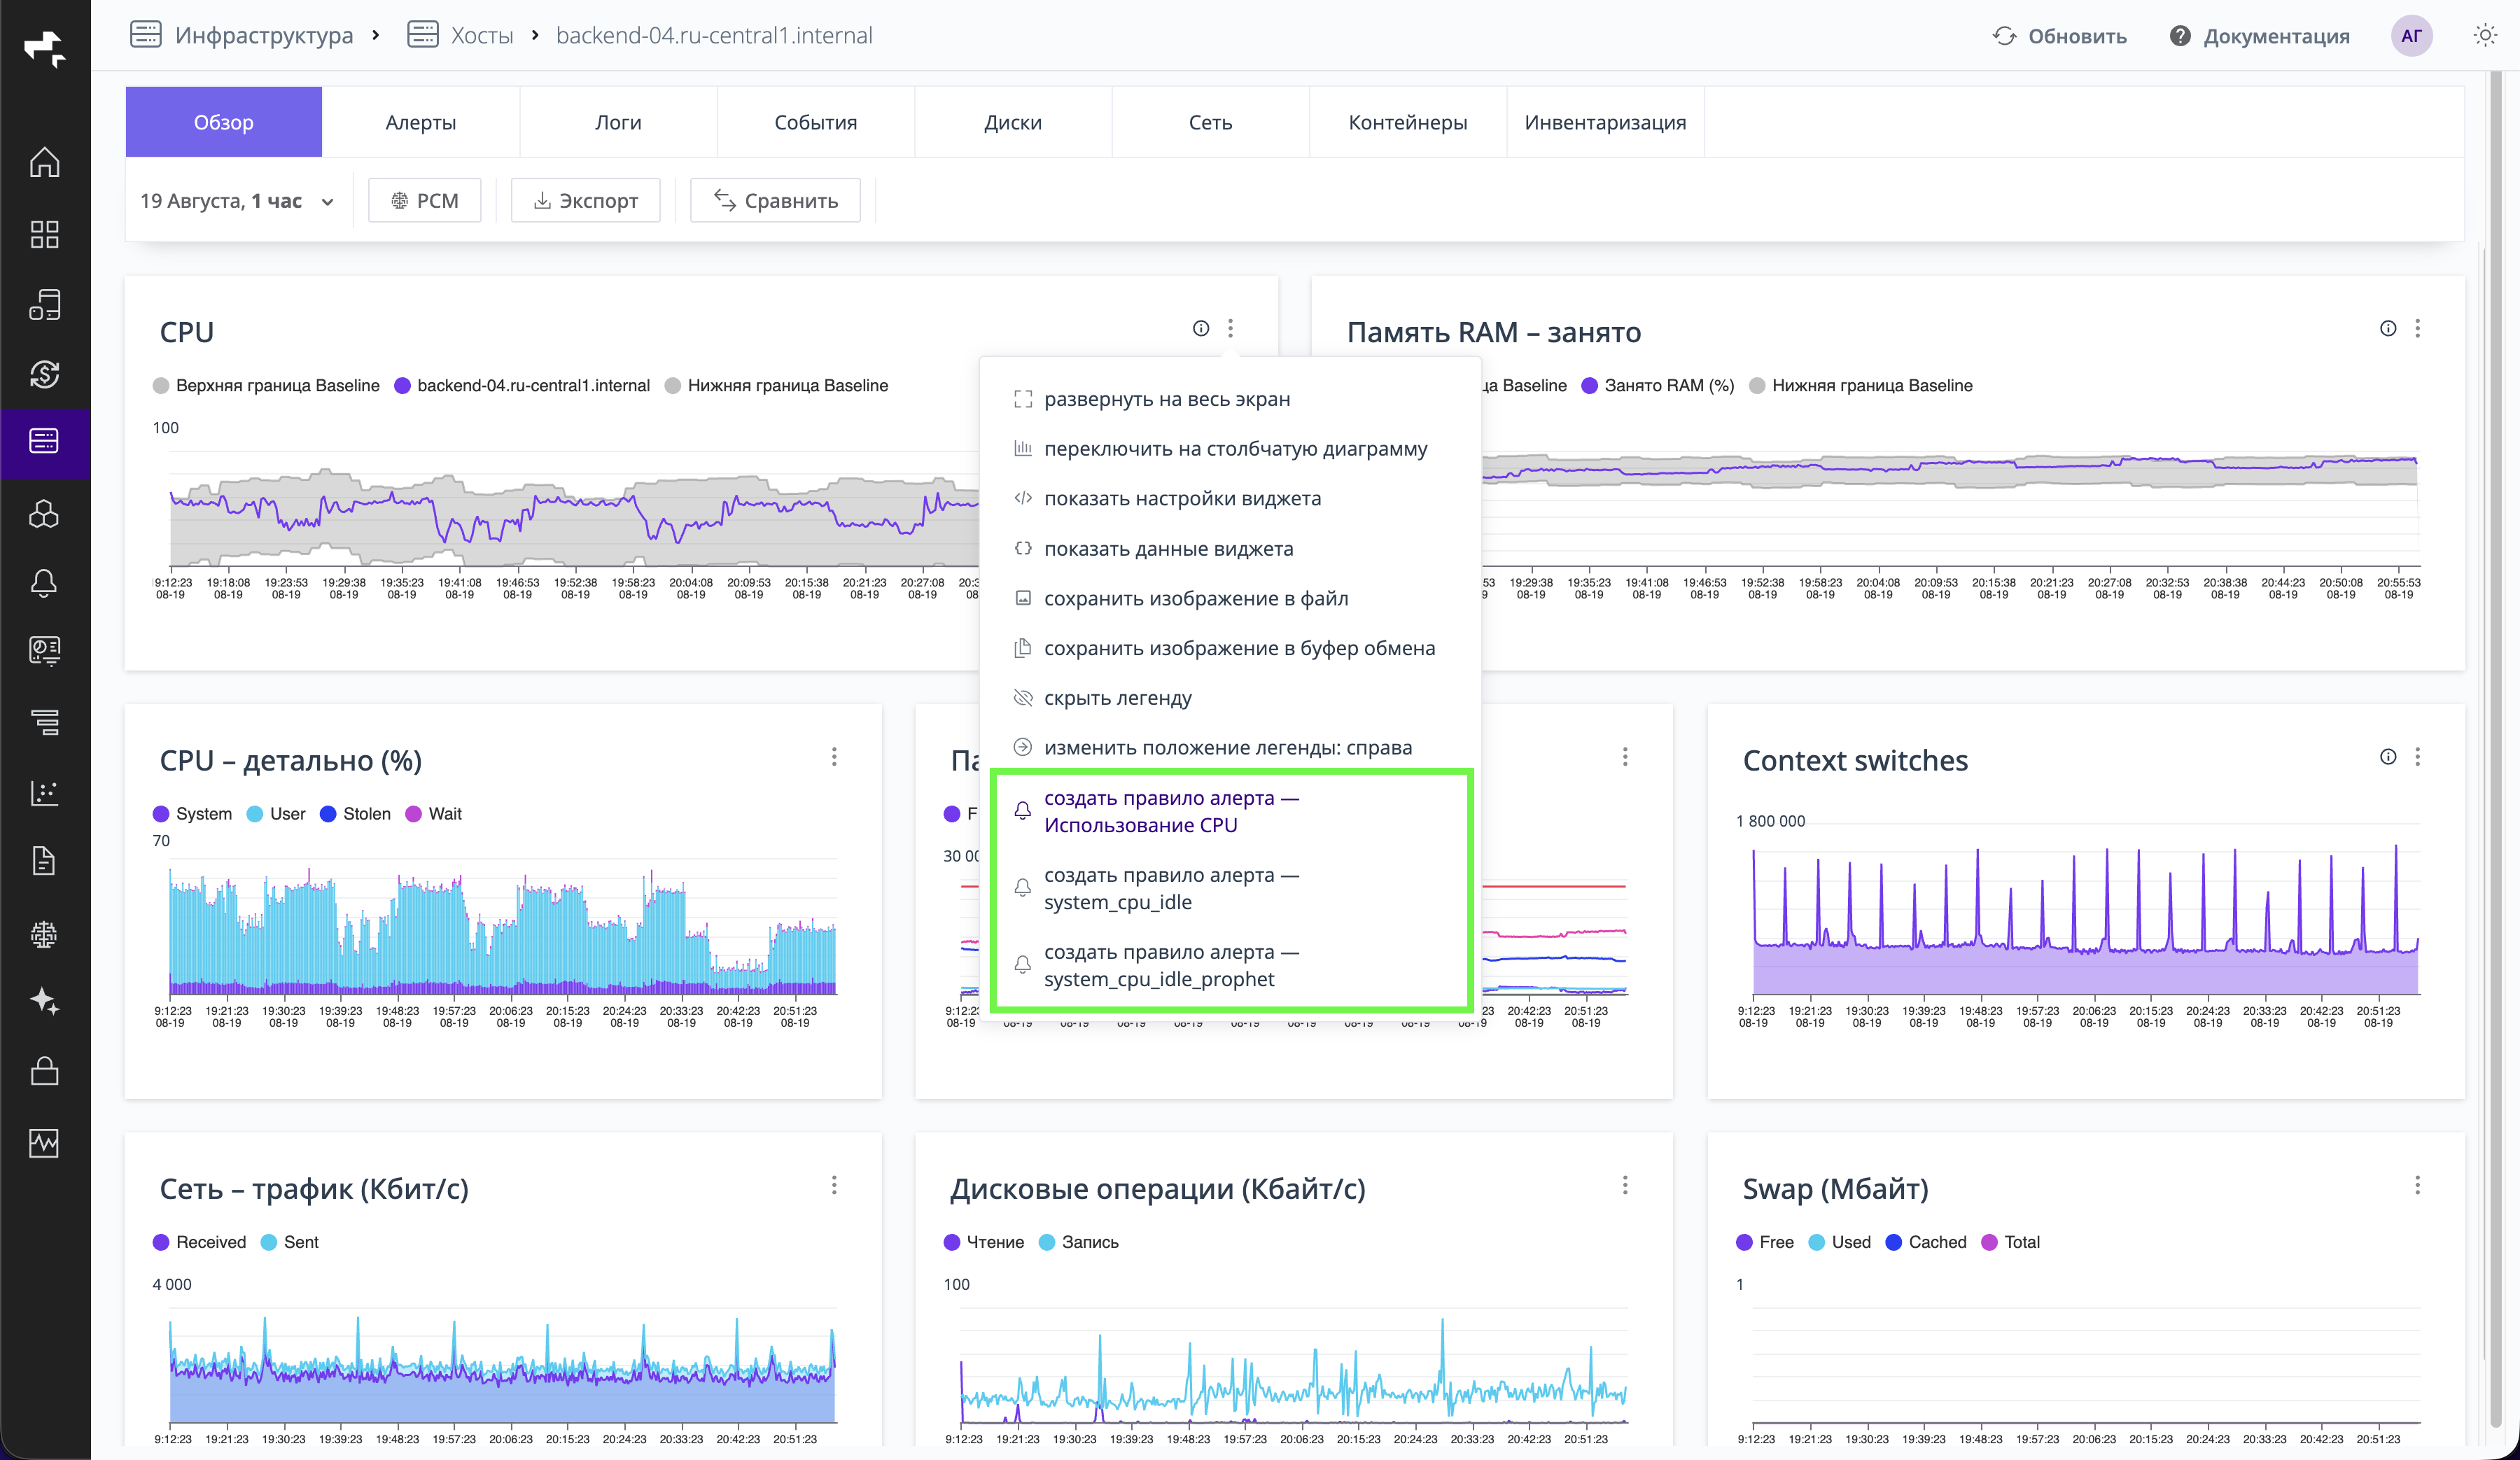This screenshot has height=1460, width=2520.
Task: Go to Хосты in the breadcrumb
Action: coord(460,36)
